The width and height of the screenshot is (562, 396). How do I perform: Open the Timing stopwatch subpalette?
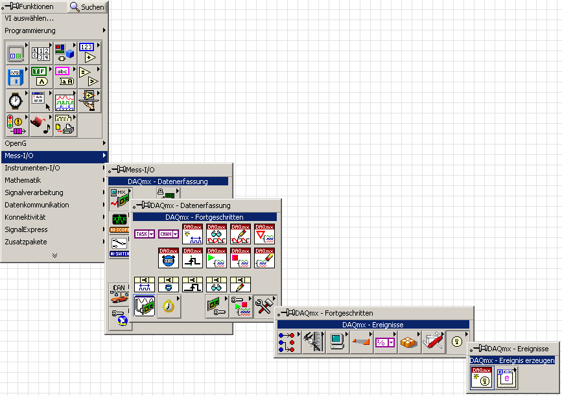pyautogui.click(x=17, y=101)
